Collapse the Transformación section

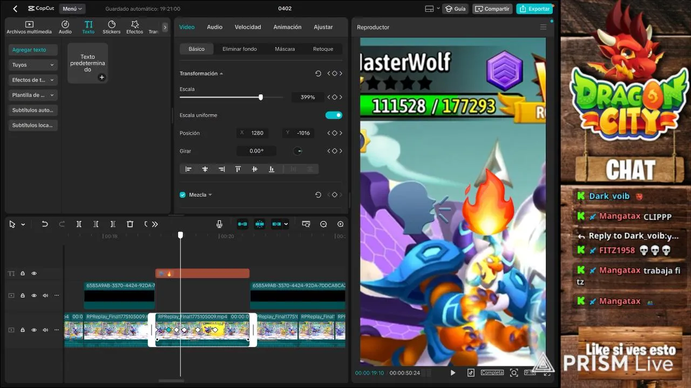pos(221,73)
